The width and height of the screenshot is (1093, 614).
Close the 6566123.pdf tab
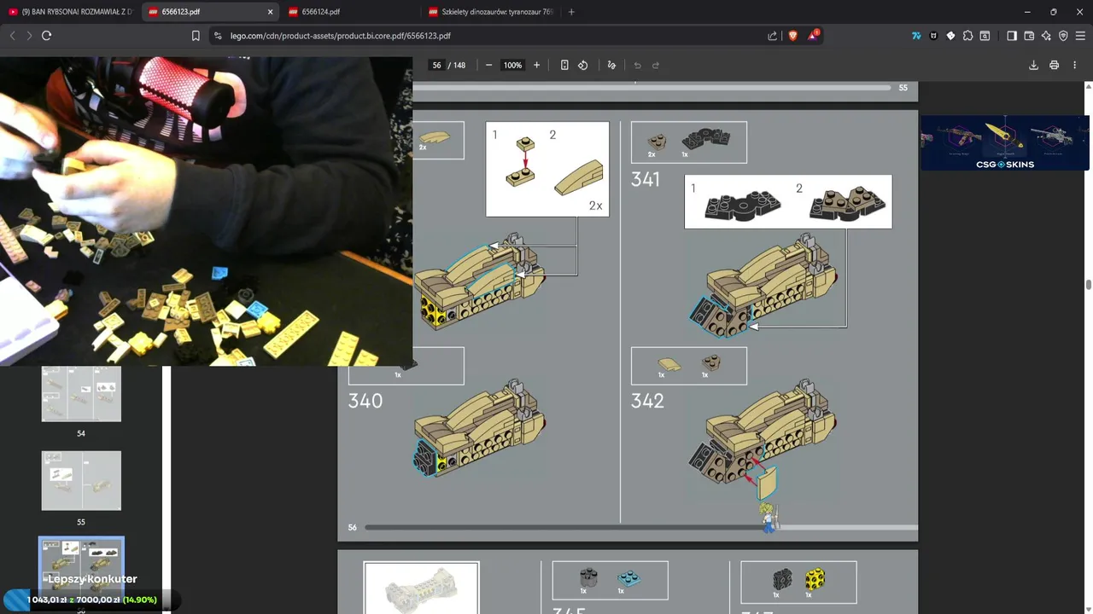(271, 12)
